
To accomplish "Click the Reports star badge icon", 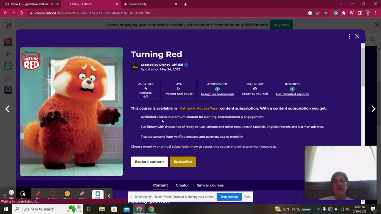I will (x=292, y=89).
